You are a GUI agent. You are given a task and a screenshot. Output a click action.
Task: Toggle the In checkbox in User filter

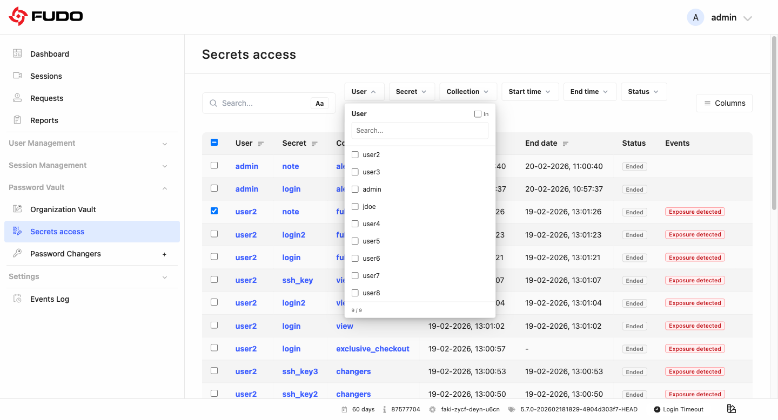[478, 114]
